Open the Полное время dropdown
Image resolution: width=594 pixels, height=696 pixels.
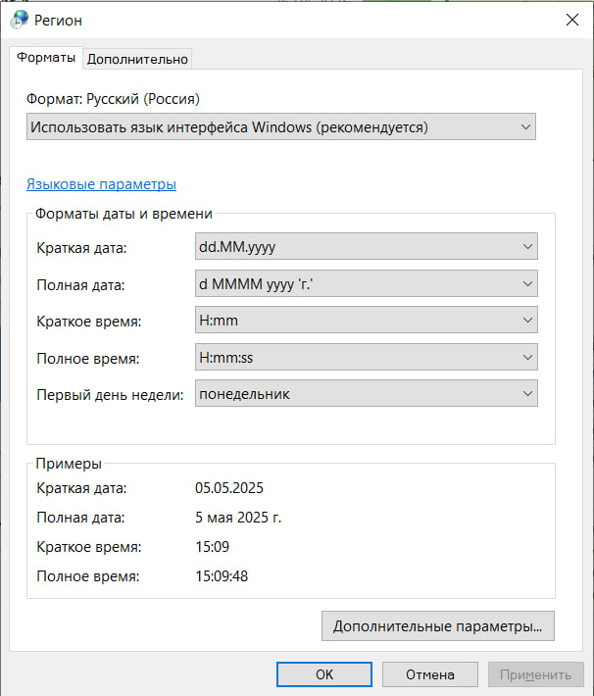367,358
